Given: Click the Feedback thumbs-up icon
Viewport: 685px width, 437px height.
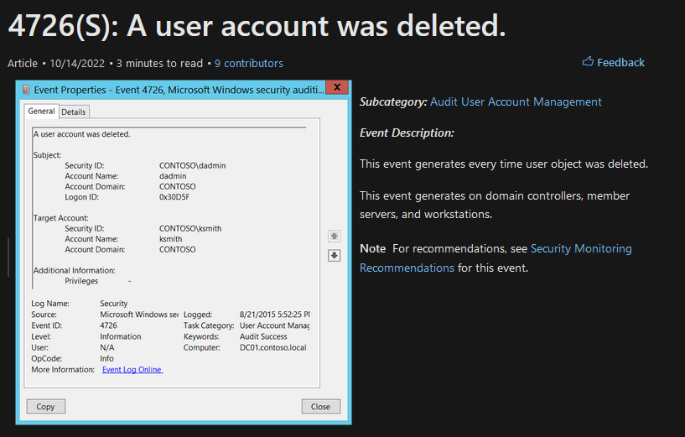Looking at the screenshot, I should (x=588, y=61).
